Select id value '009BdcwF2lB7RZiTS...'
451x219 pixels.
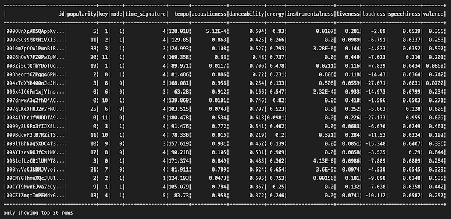point(35,135)
